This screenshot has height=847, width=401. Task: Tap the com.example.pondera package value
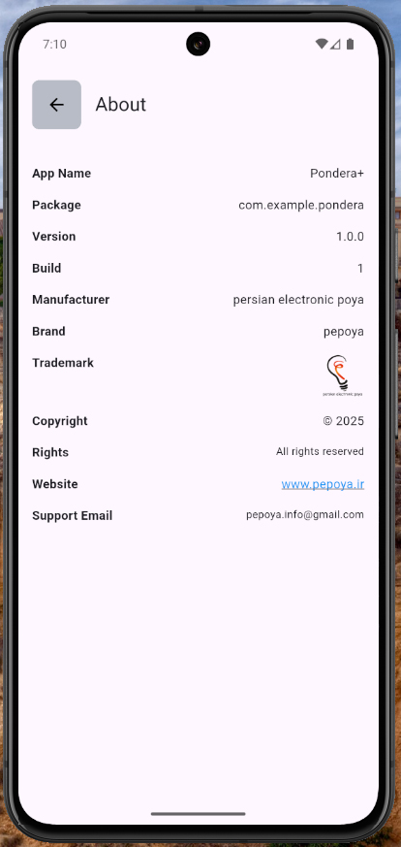[301, 206]
